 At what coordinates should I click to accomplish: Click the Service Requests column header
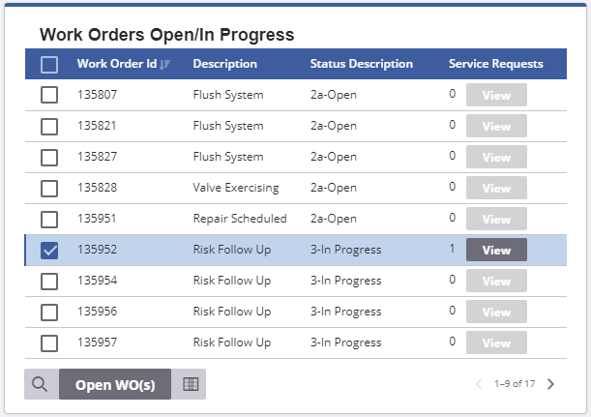(x=495, y=65)
